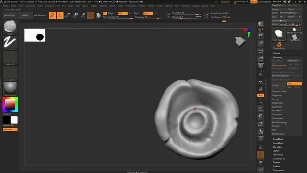This screenshot has width=307, height=173.
Task: Expand Modify Topology subsection
Action: [280, 122]
